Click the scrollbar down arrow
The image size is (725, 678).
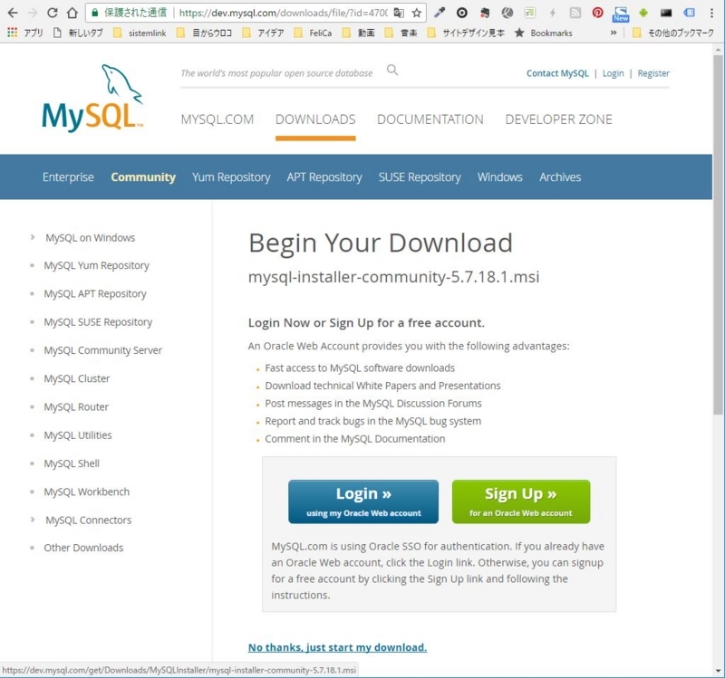718,670
